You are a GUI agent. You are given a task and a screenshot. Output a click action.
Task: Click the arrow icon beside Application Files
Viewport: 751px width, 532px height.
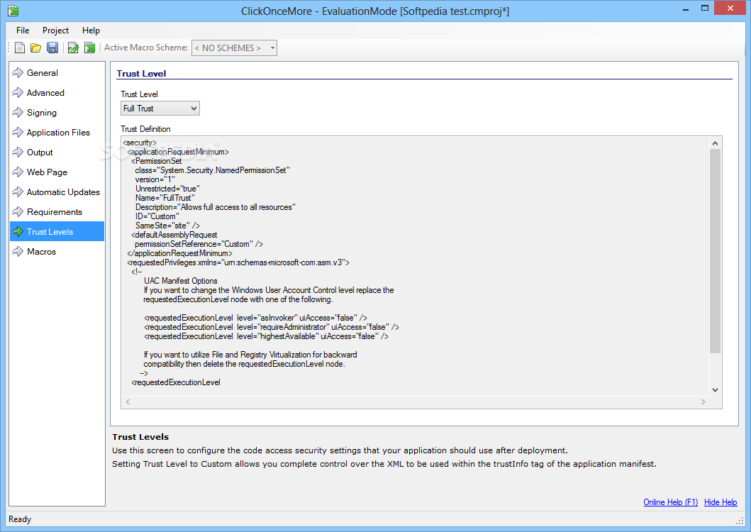click(x=18, y=132)
